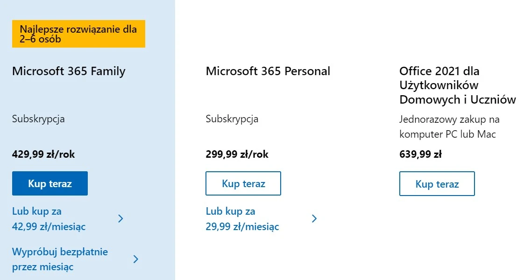
Task: Select the Microsoft 365 Family heading
Action: (69, 71)
